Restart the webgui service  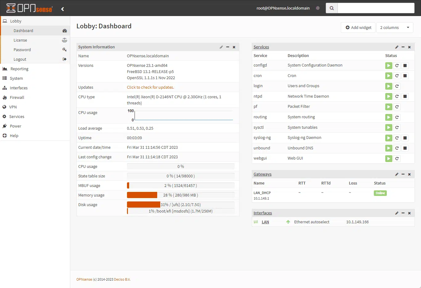(x=397, y=159)
